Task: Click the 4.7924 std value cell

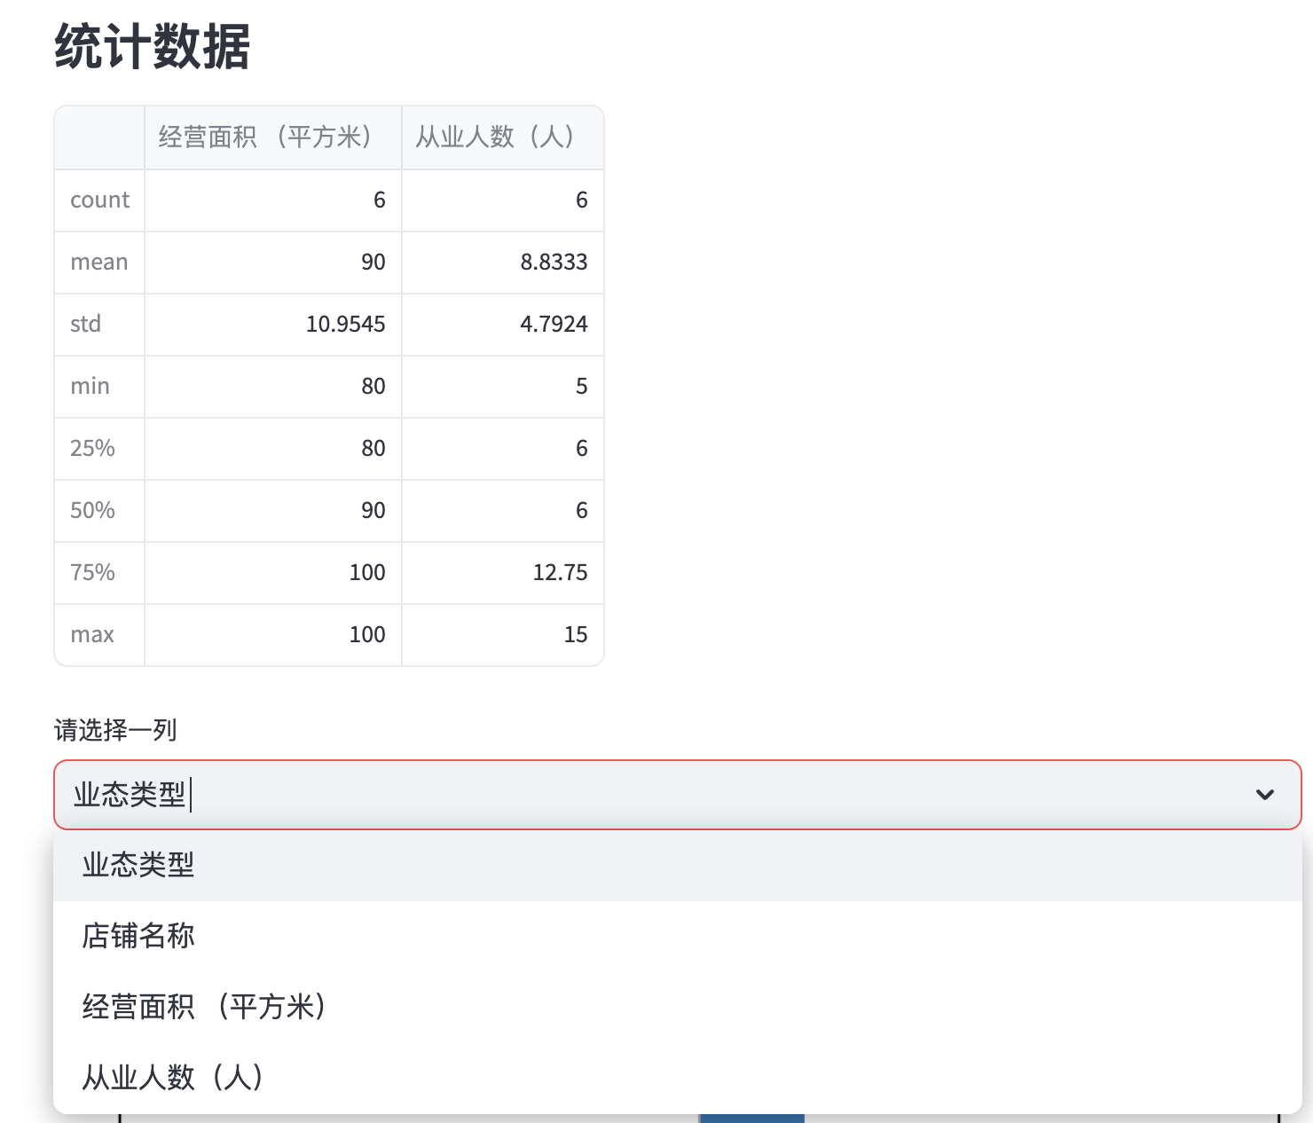Action: (x=503, y=325)
